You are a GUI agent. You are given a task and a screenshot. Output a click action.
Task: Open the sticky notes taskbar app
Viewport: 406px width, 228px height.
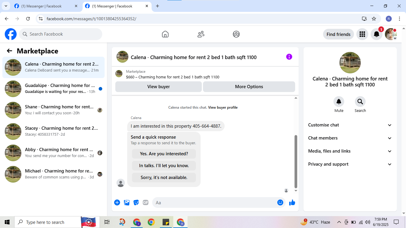click(x=166, y=222)
